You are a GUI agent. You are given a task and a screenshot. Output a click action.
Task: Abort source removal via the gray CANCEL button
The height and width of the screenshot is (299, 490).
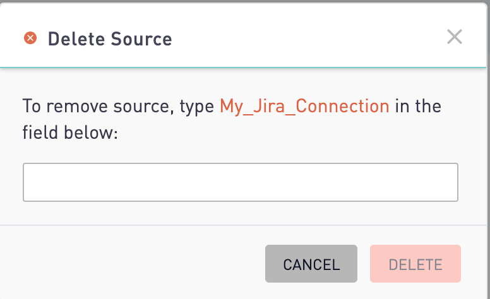(311, 264)
